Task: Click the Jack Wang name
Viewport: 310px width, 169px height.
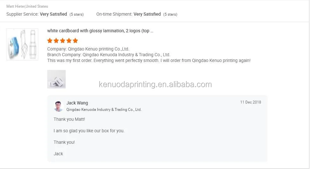Action: [x=77, y=103]
